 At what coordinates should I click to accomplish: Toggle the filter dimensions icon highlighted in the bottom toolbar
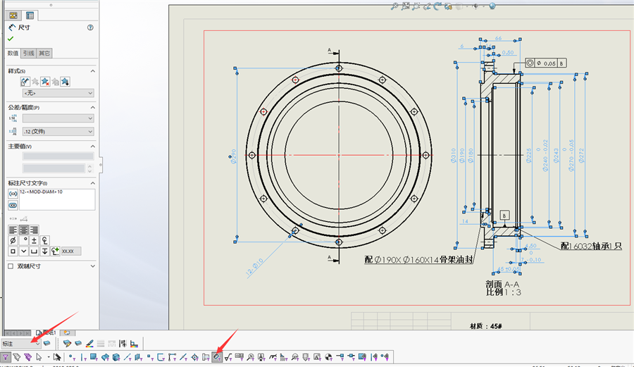pos(217,357)
